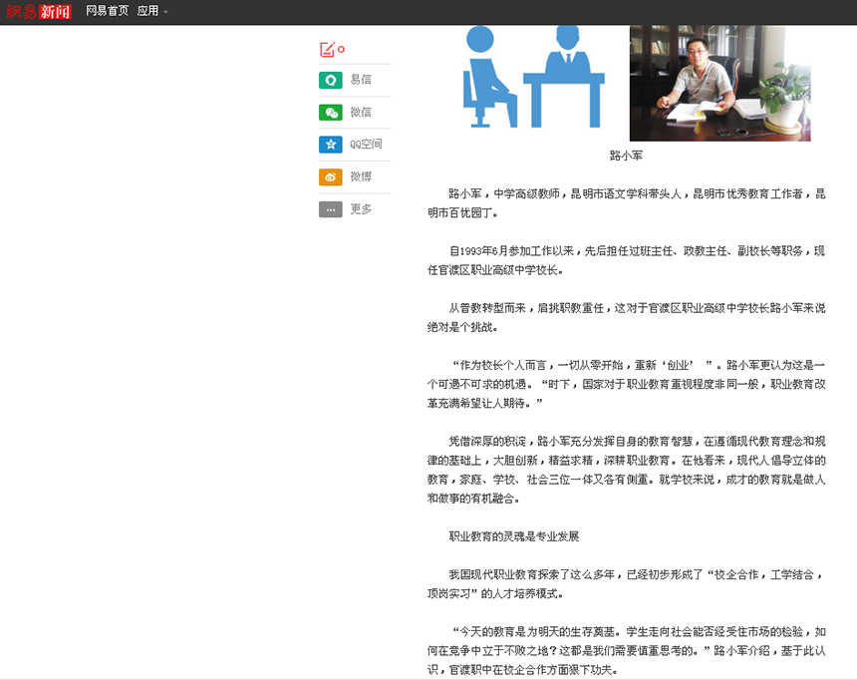The image size is (857, 680).
Task: Click the 路小军 photo caption
Action: pyautogui.click(x=626, y=157)
